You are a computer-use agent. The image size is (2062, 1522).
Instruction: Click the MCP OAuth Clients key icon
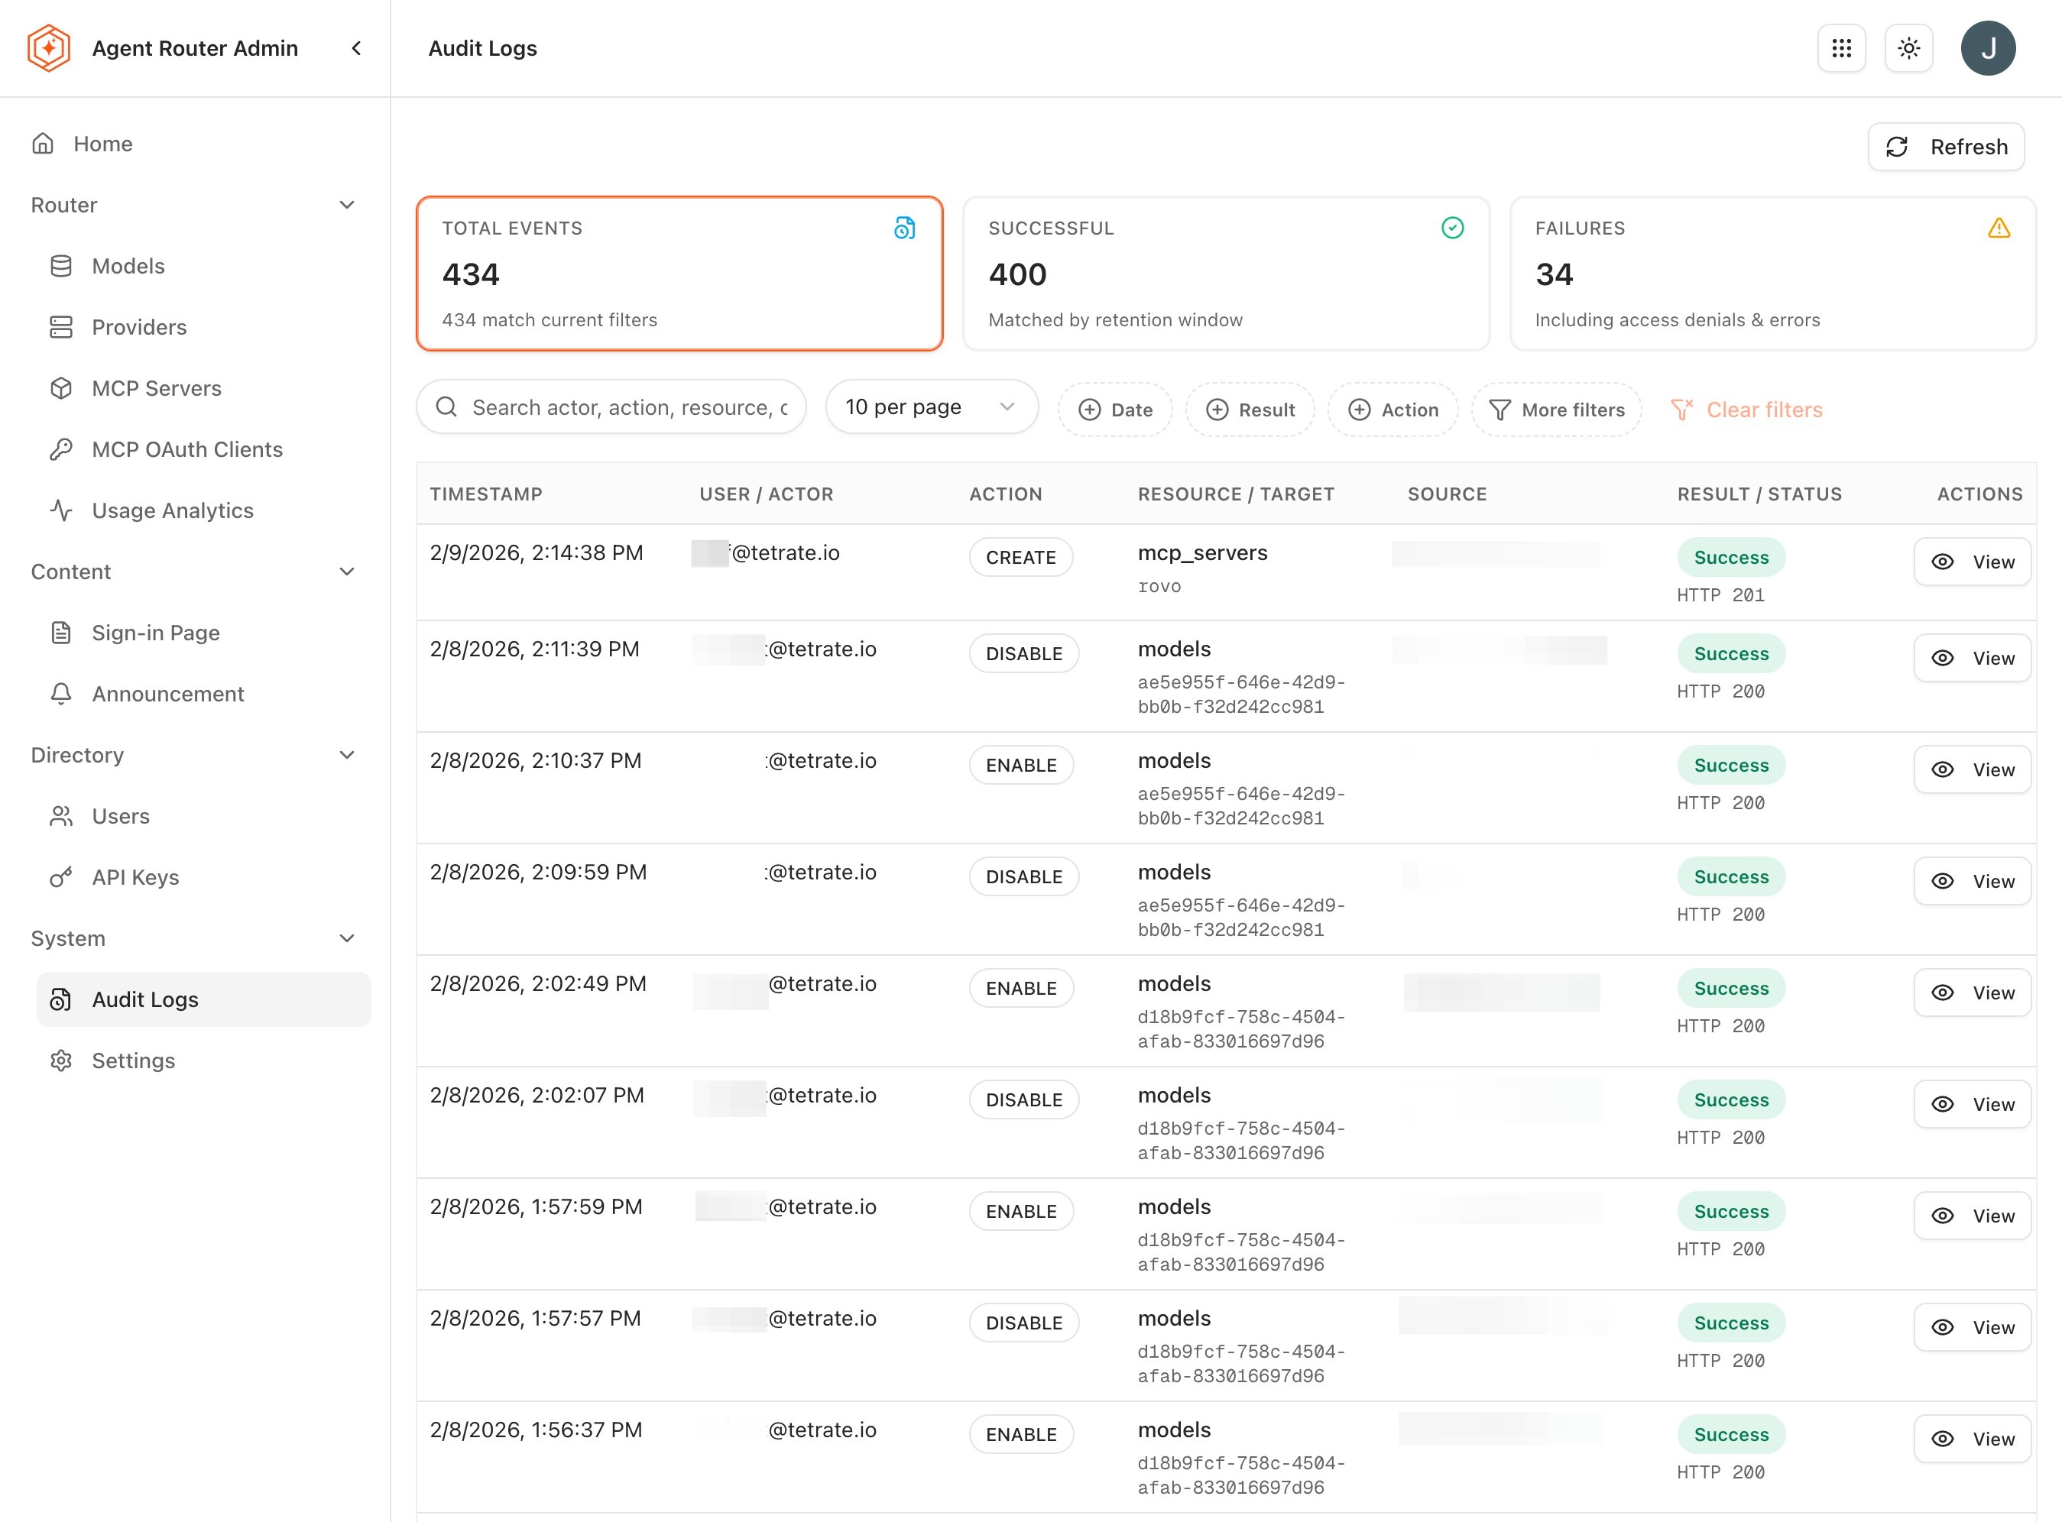point(61,449)
